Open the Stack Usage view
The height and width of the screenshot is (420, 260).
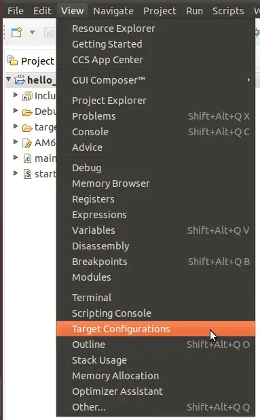155,360
